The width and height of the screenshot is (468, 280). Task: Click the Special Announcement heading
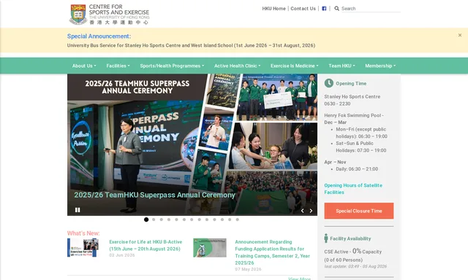tap(99, 36)
